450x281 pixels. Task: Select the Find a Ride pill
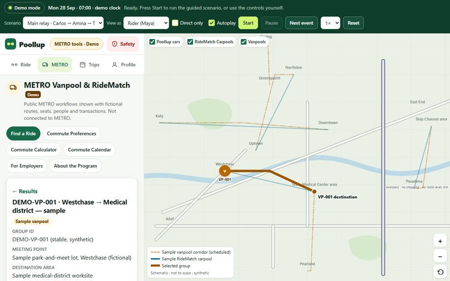(23, 134)
